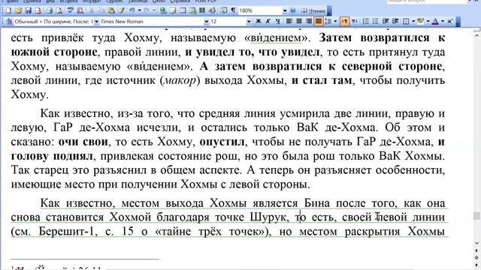
Task: Click the scroll down arrow
Action: (x=476, y=244)
